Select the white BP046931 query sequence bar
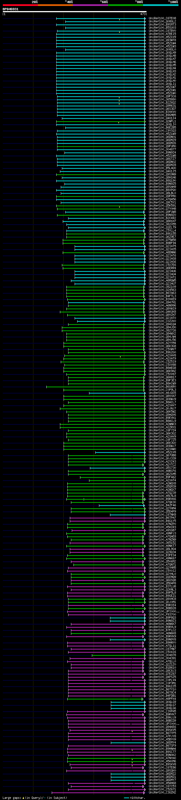The height and width of the screenshot is (800, 181). coord(75,12)
